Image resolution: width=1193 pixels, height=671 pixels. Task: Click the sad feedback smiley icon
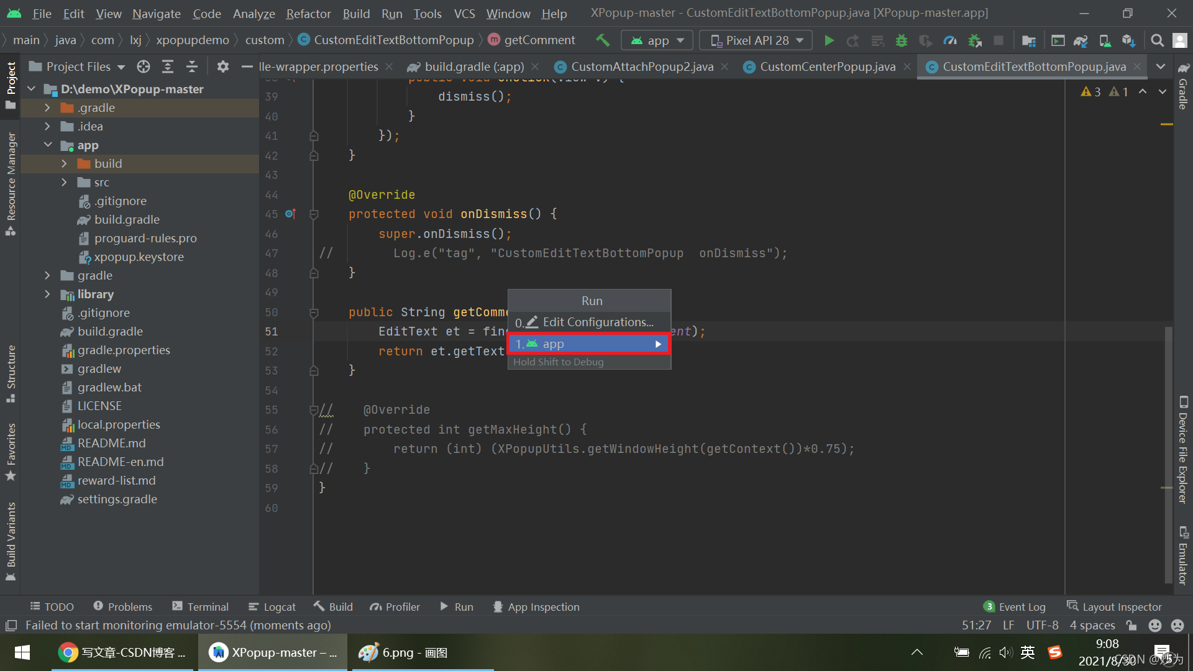(1177, 625)
